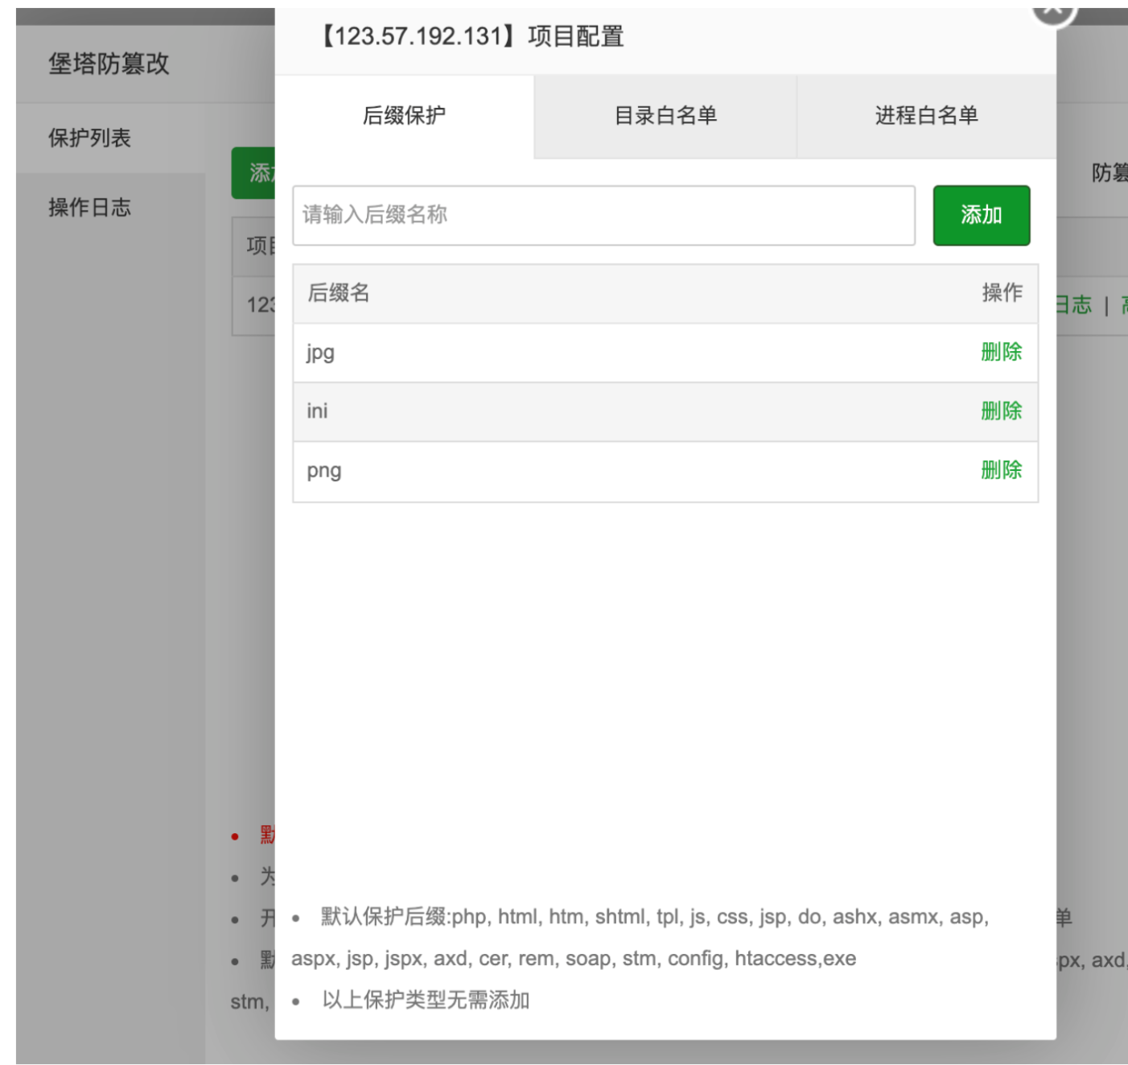Open 保护列表 in the left sidebar
Screen dimensions: 1128x1065
click(89, 138)
